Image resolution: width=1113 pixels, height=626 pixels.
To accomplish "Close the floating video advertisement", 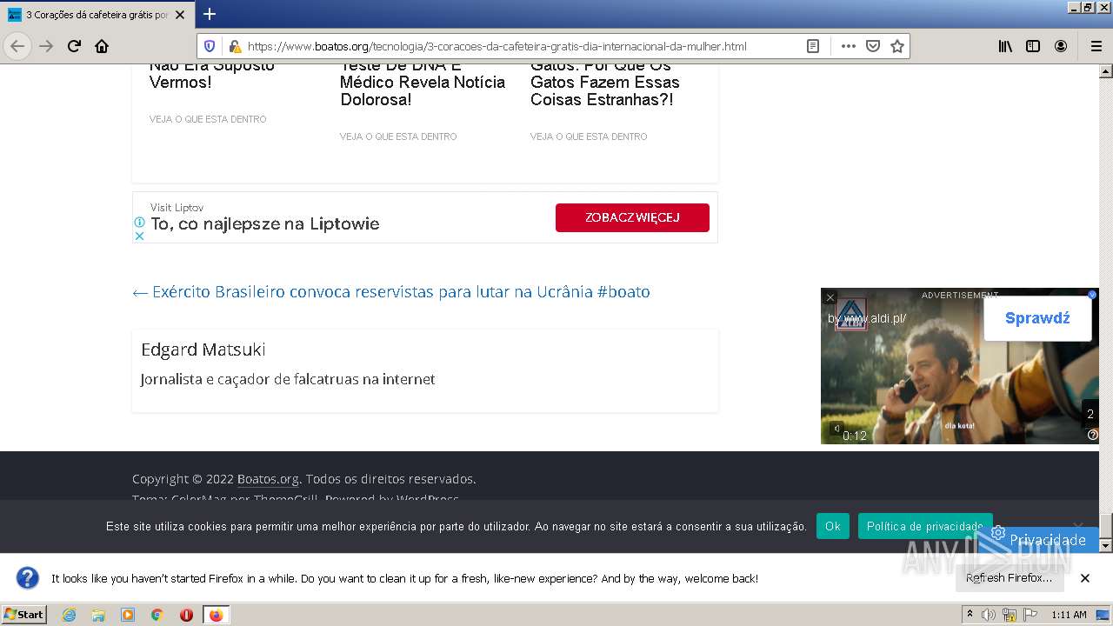I will click(830, 297).
